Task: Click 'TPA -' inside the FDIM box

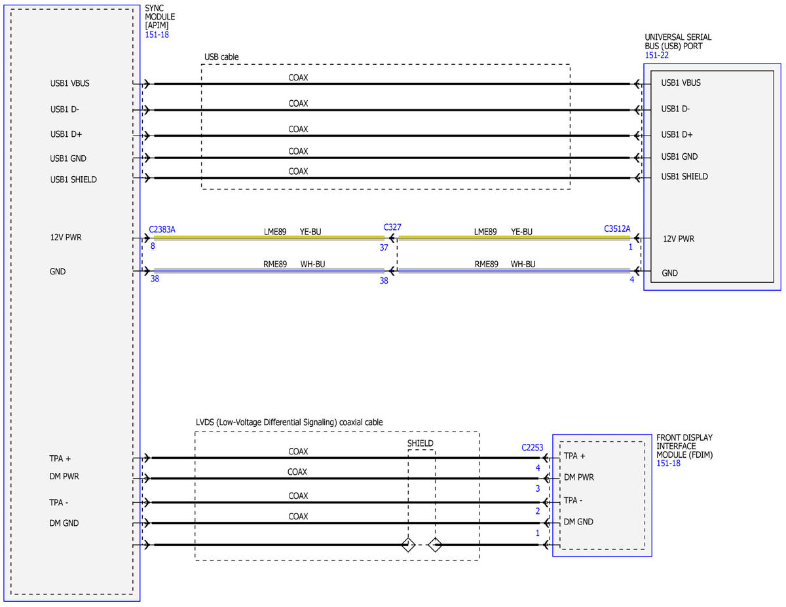Action: 574,500
